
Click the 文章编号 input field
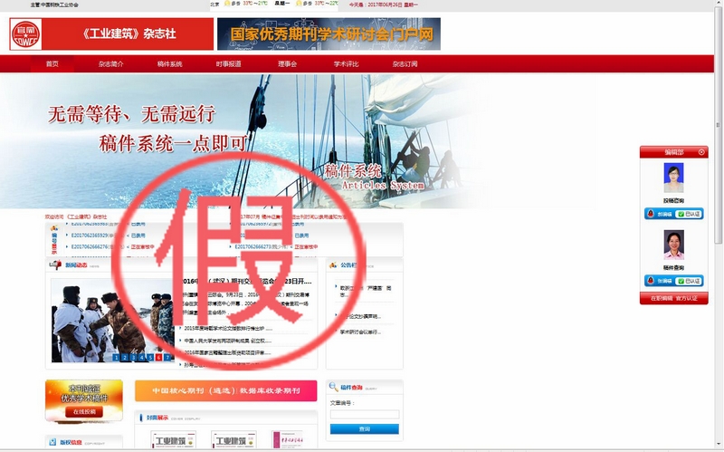[x=364, y=415]
